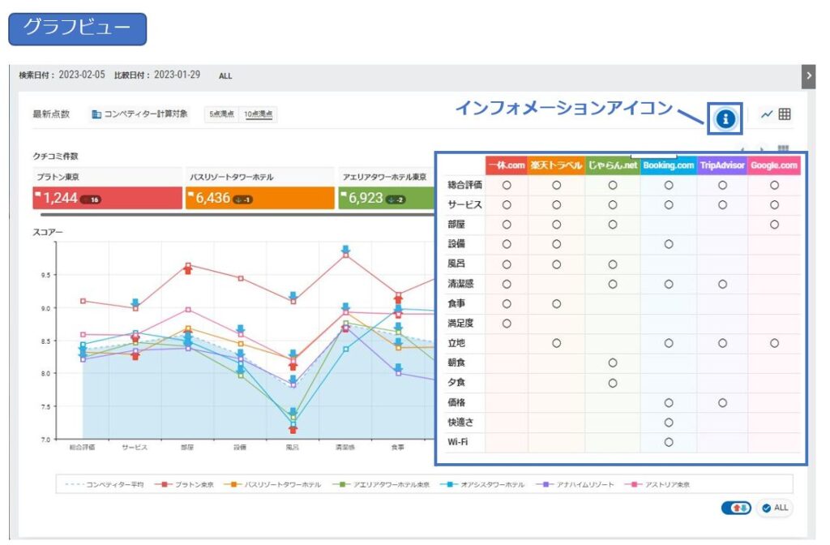The width and height of the screenshot is (830, 545).
Task: Click the -16 change badge
Action: pos(90,200)
